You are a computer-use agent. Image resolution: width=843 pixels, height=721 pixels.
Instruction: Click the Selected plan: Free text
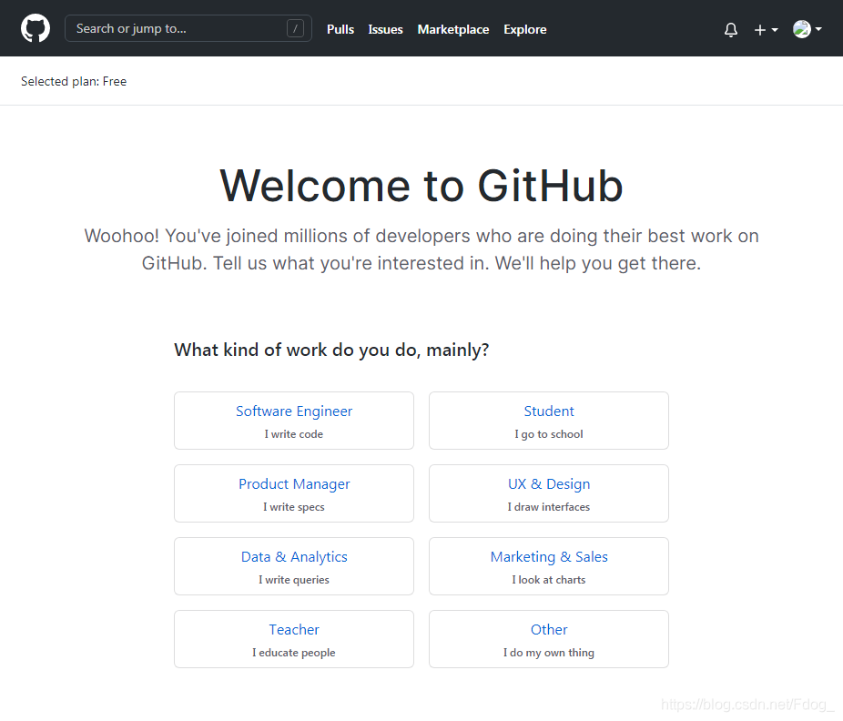[74, 81]
